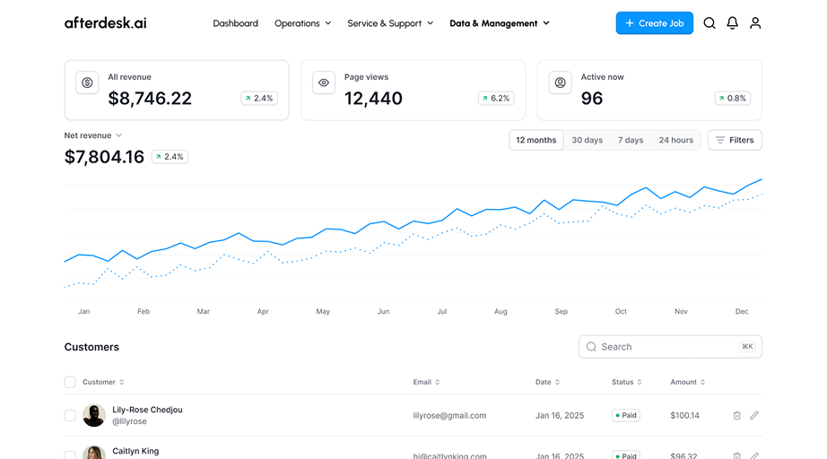Open the Filters button
Screen dimensions: 827x459
(x=735, y=140)
